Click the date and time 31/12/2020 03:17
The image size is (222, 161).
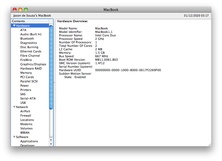click(x=196, y=16)
